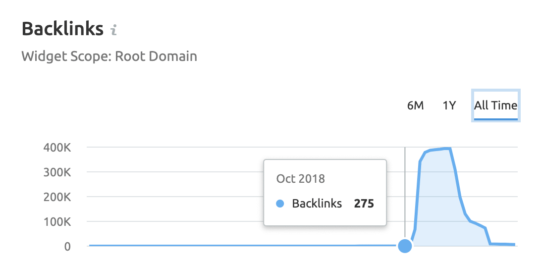The width and height of the screenshot is (541, 262).
Task: Click the 400K y-axis label
Action: pos(57,148)
